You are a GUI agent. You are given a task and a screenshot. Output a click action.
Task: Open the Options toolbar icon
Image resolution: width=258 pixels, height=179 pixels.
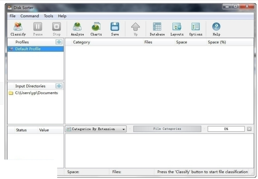click(195, 27)
